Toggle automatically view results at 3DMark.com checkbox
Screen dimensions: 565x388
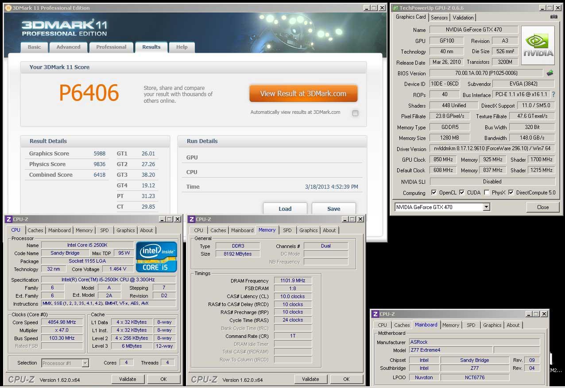355,113
